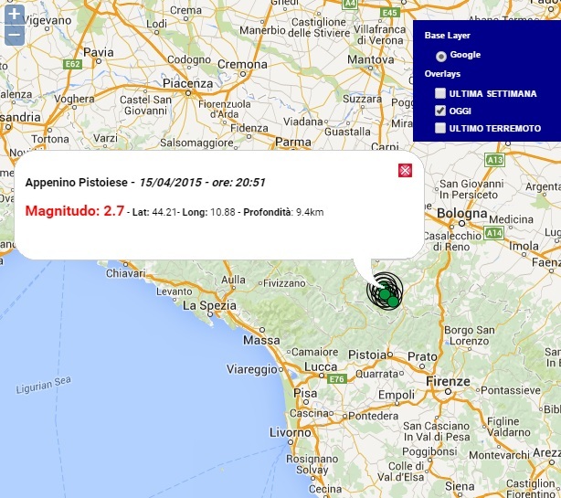Click the E62 road shield
This screenshot has width=561, height=498.
point(72,64)
